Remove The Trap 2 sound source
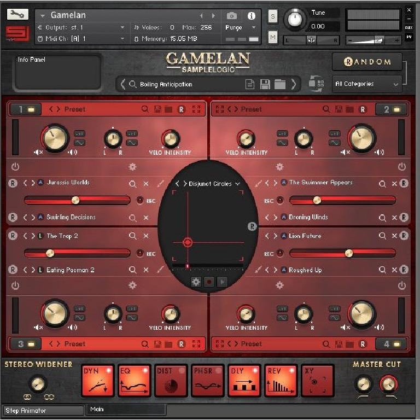This screenshot has width=420, height=420. [x=145, y=236]
